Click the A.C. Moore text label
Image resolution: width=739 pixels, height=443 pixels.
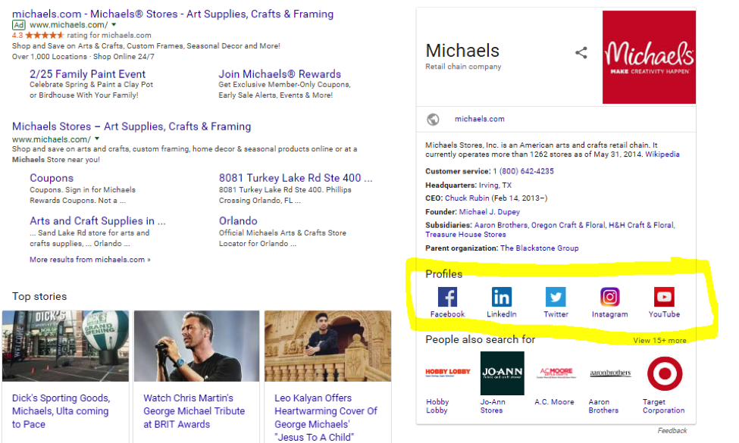[x=554, y=402]
